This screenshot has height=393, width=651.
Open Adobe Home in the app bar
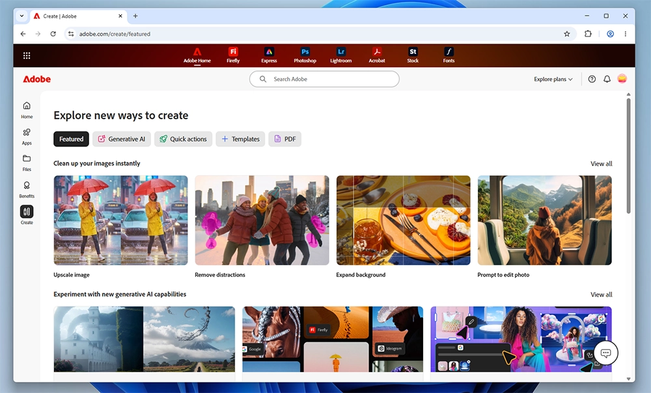[197, 55]
